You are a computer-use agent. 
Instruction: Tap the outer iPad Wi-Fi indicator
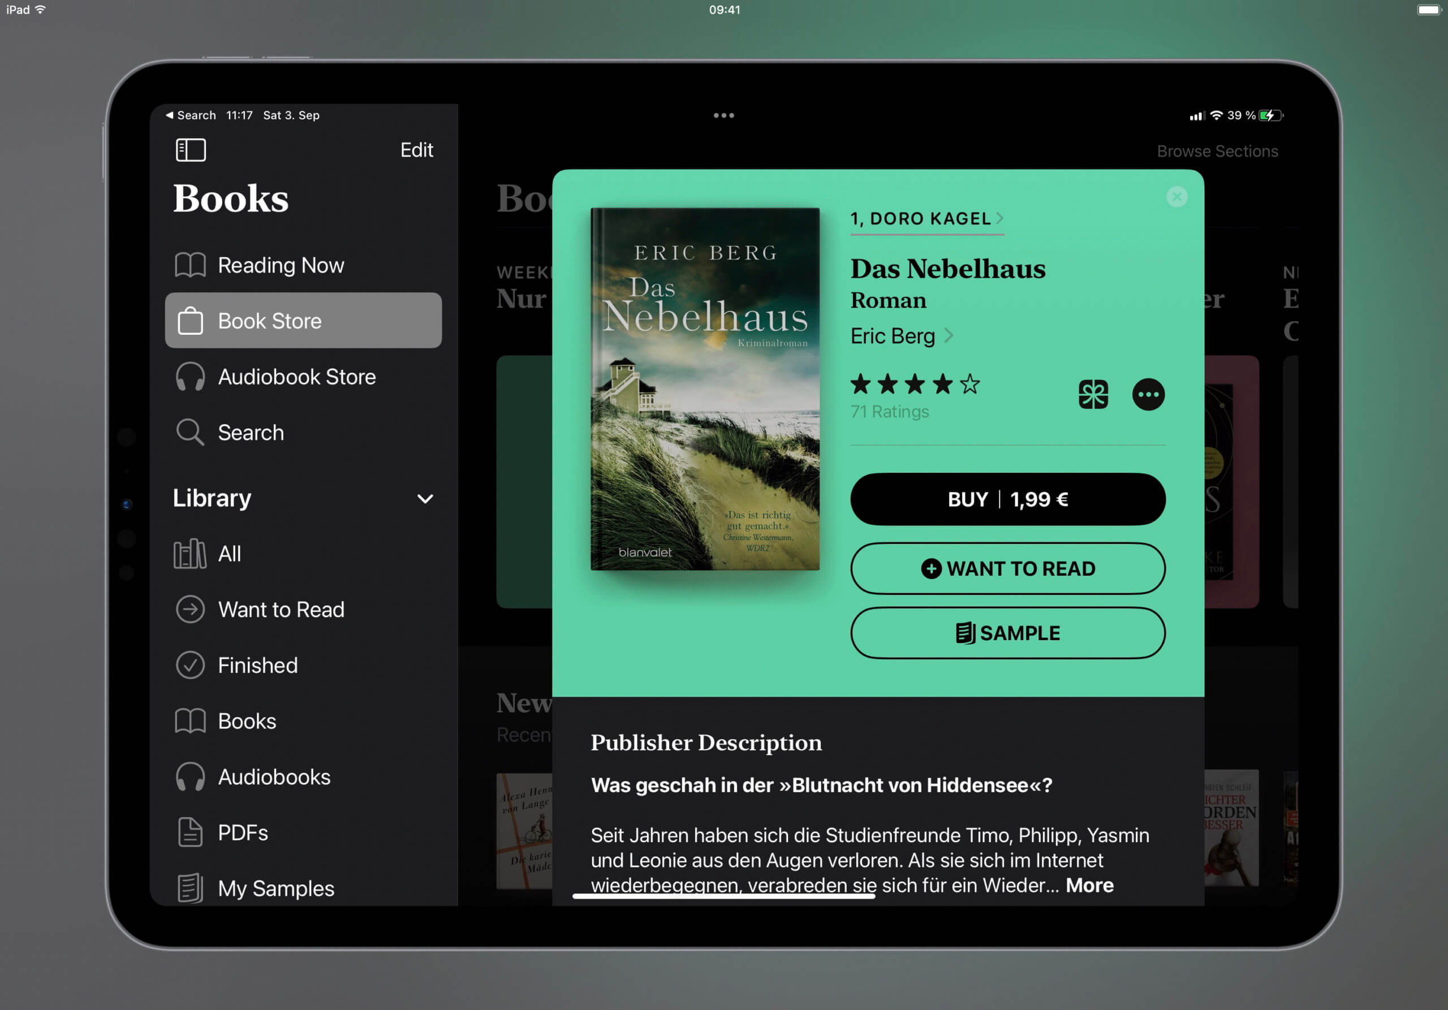click(x=40, y=10)
